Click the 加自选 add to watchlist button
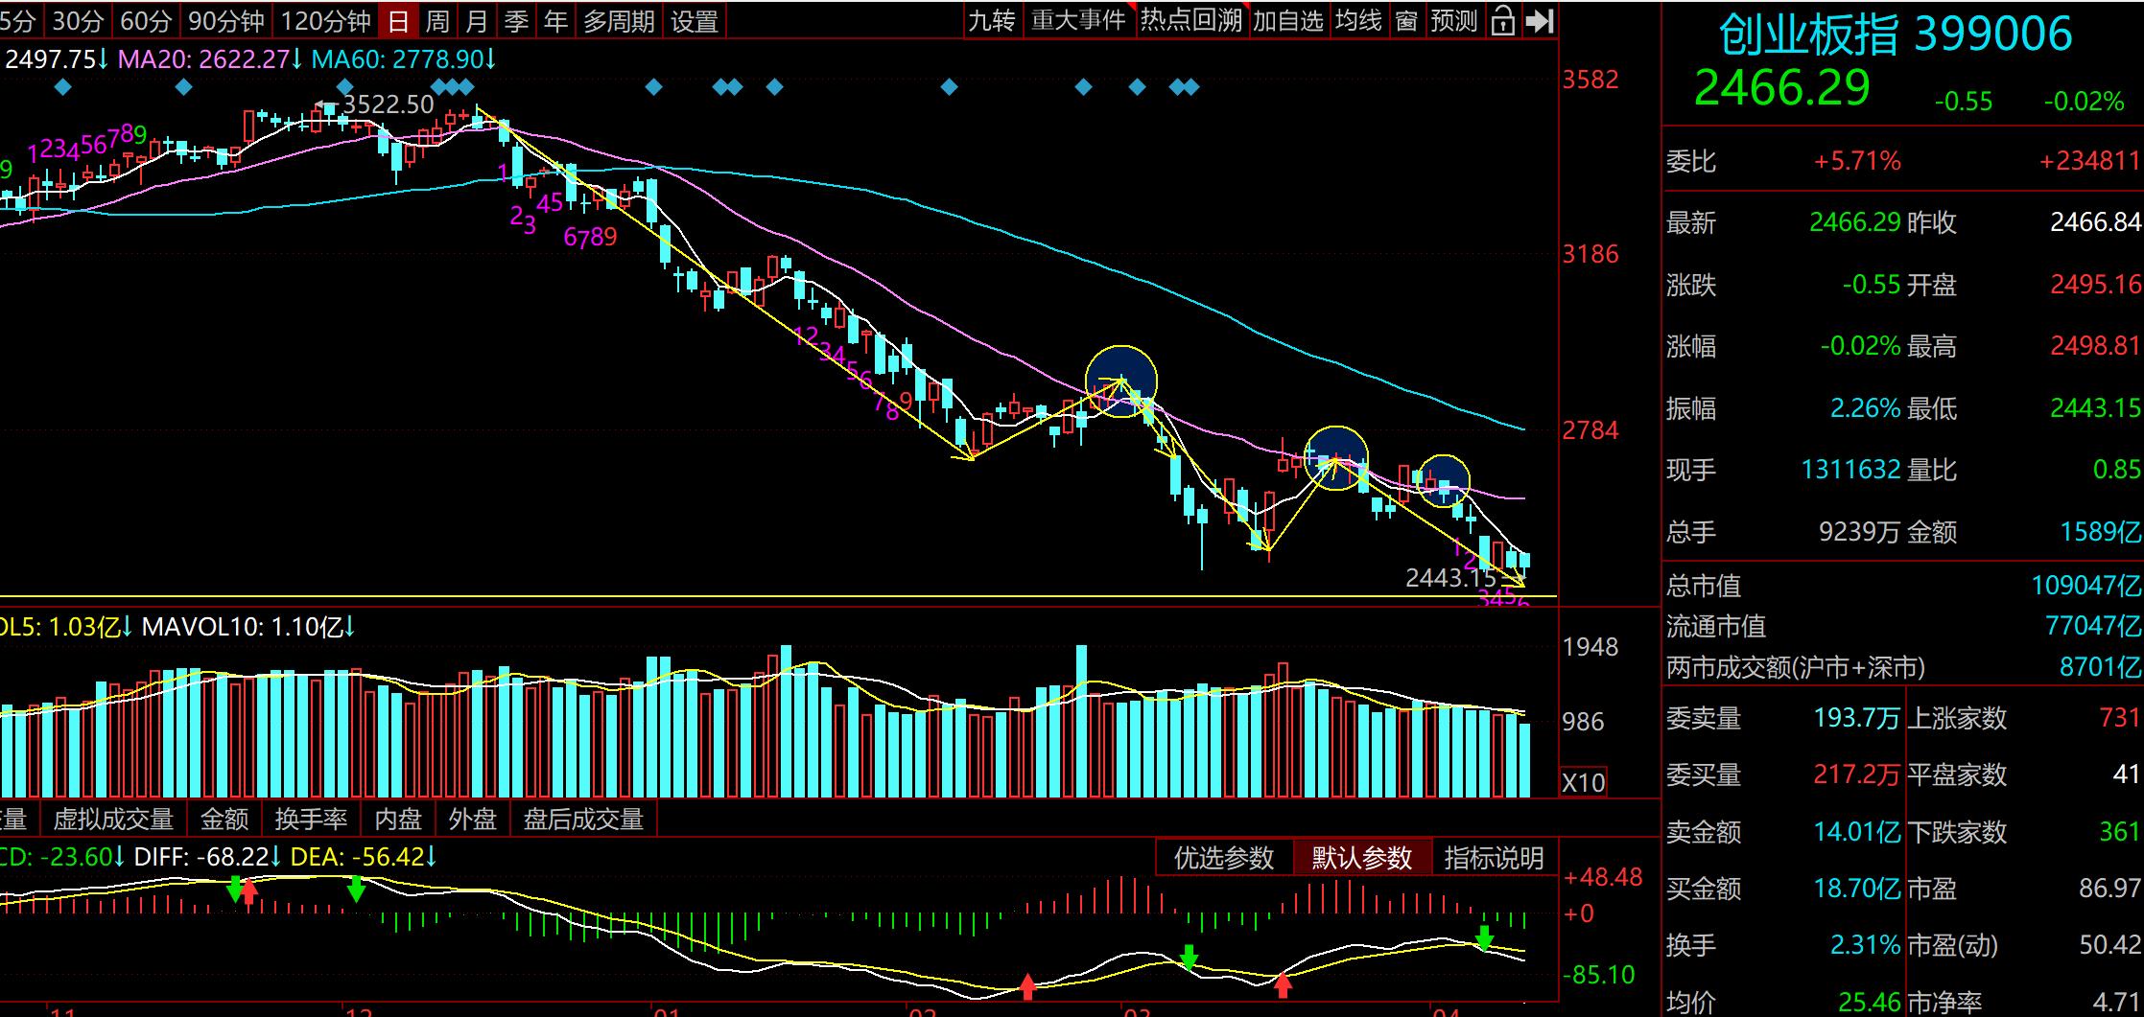The width and height of the screenshot is (2144, 1017). coord(1287,20)
